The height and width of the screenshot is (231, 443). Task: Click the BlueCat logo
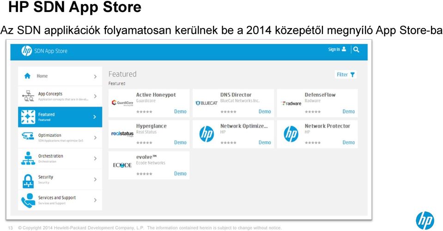point(206,103)
